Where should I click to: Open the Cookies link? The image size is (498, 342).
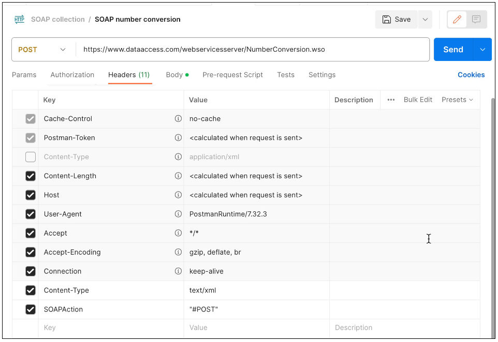tap(471, 75)
